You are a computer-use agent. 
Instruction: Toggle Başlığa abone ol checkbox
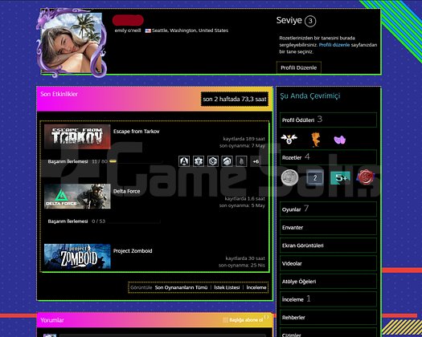point(225,320)
